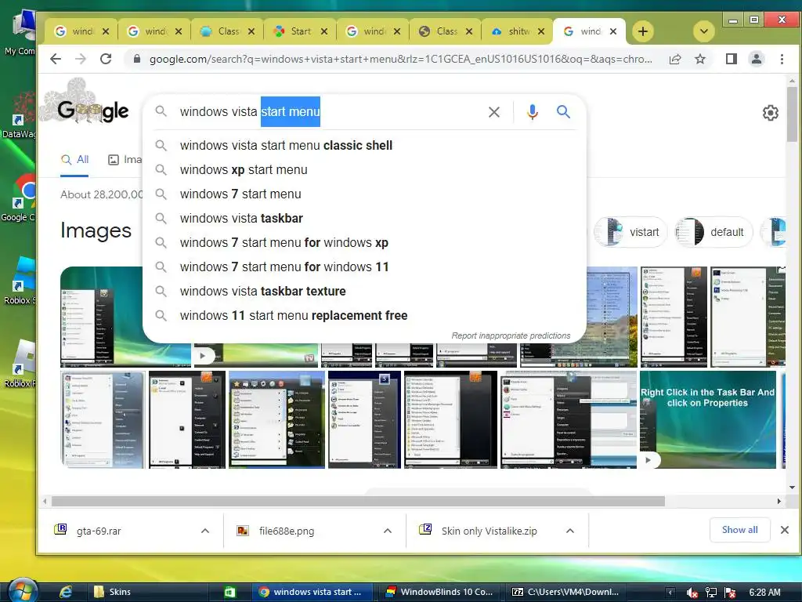Select the All results tab
Screen dimensions: 802x602
pyautogui.click(x=74, y=159)
